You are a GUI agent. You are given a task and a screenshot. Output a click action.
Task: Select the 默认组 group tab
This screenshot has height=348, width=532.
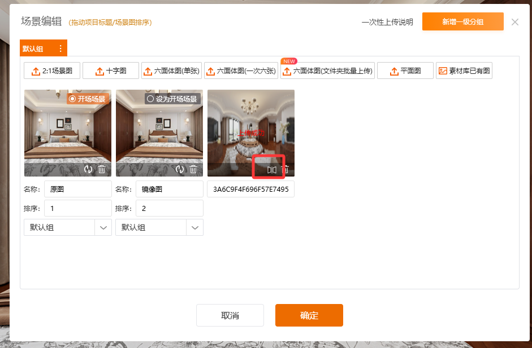coord(33,49)
